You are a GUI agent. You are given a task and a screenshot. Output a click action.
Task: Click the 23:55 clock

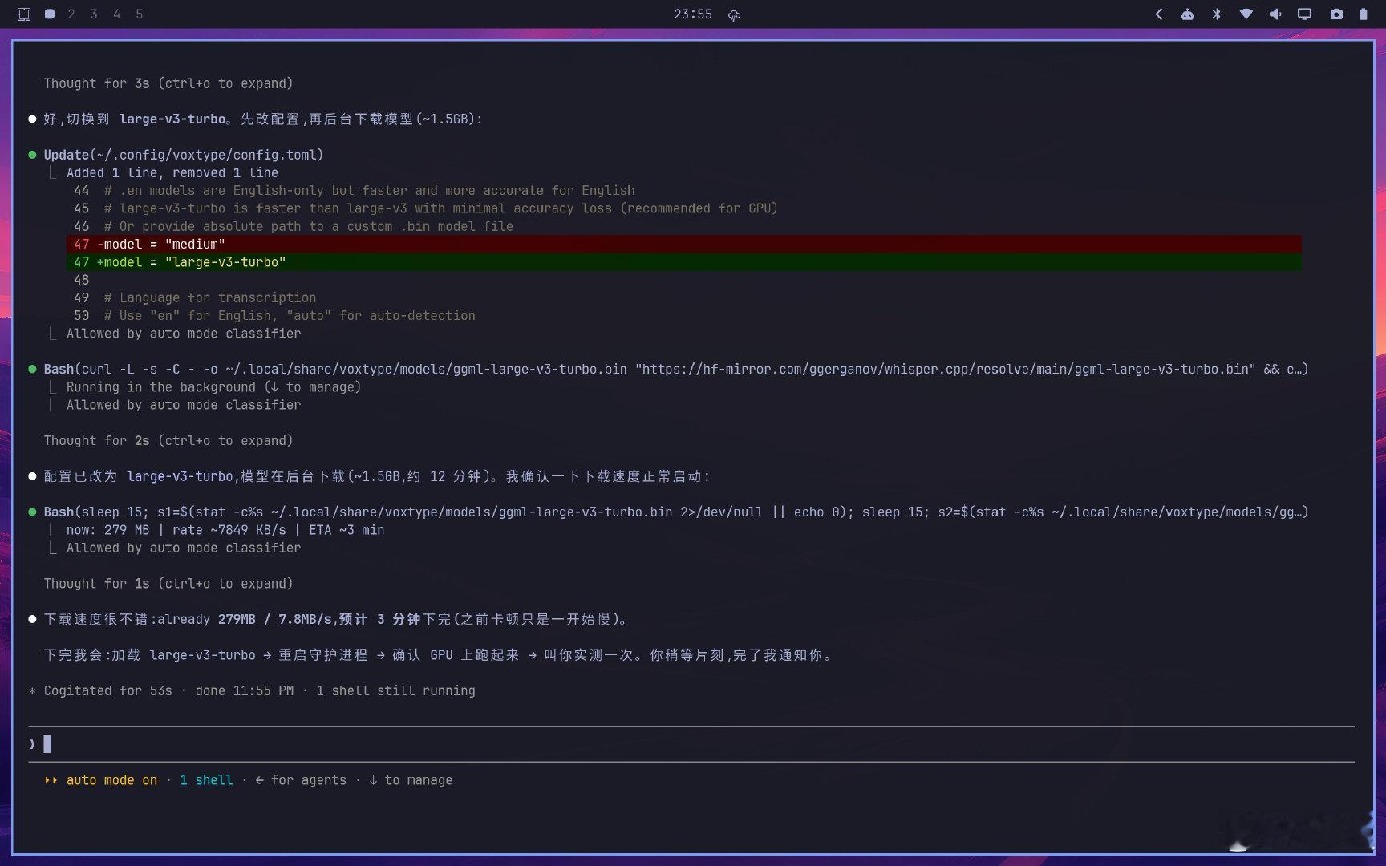point(693,14)
